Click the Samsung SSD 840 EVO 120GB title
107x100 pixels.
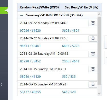coord(54,15)
